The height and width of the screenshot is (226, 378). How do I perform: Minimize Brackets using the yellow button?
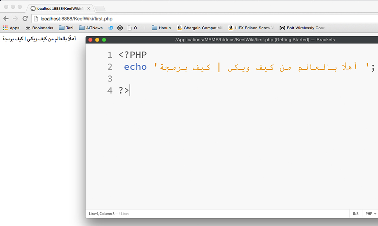pyautogui.click(x=98, y=40)
